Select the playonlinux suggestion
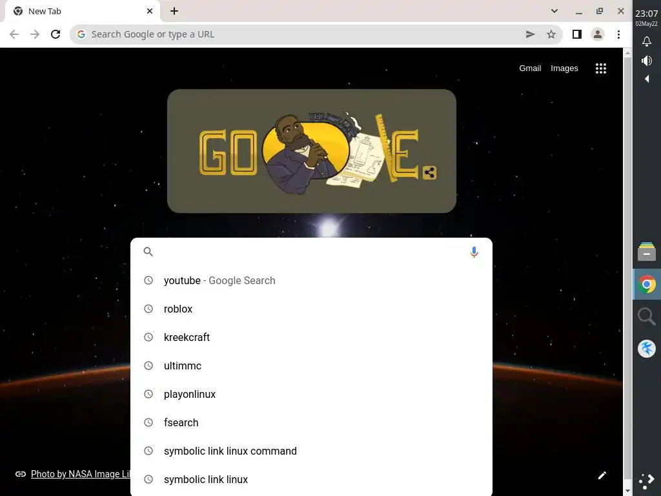This screenshot has width=661, height=496. coord(311,395)
